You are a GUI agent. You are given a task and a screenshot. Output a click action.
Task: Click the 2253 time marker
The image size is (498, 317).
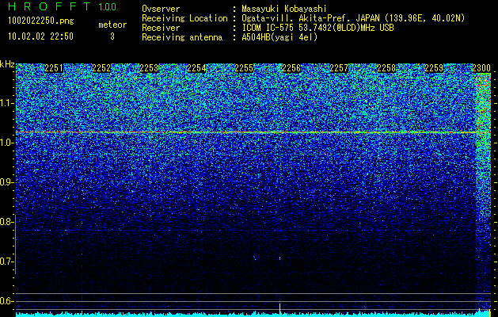(x=149, y=68)
